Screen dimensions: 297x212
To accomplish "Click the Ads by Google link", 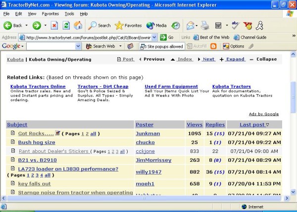I will click(x=264, y=114).
